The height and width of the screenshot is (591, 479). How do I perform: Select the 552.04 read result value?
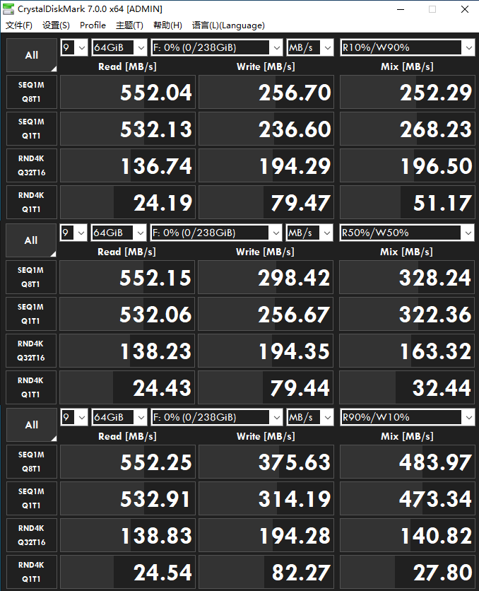(128, 92)
